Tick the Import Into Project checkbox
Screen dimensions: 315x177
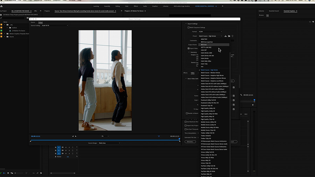point(185,125)
